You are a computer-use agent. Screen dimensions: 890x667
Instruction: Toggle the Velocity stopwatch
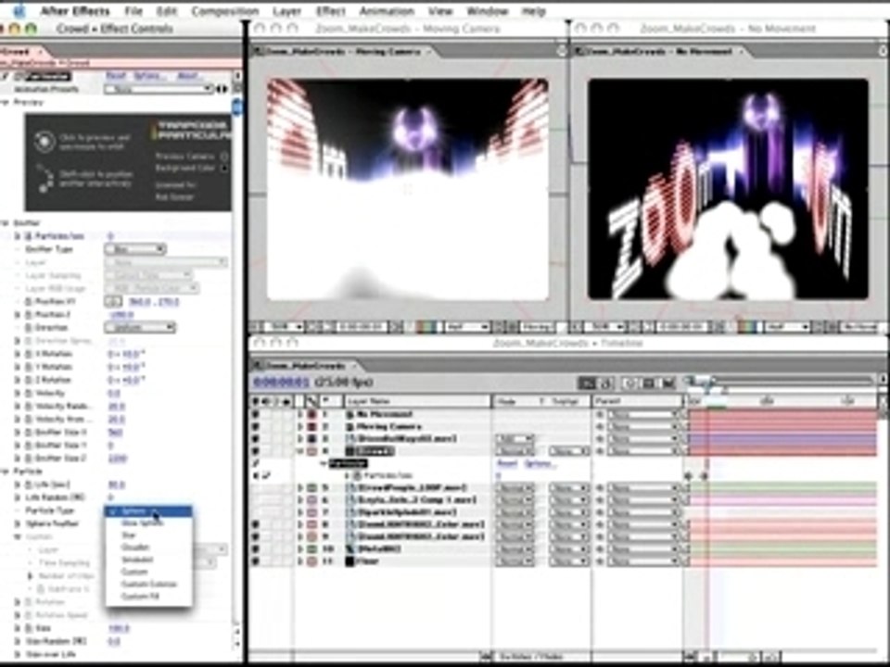click(x=29, y=393)
